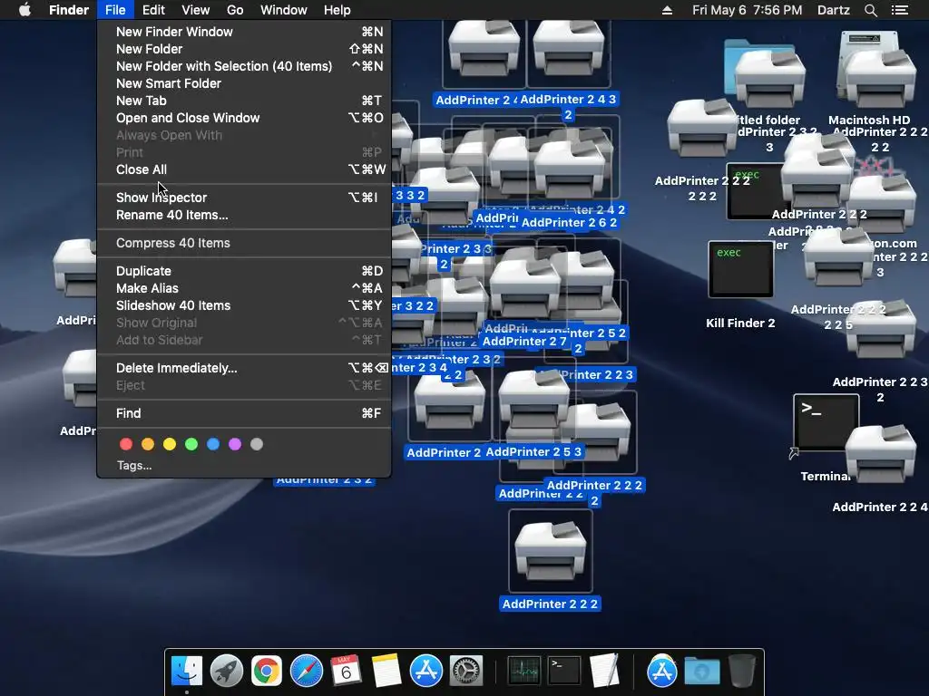Open App Store icon beside Downloads folder
The height and width of the screenshot is (696, 929).
click(x=661, y=672)
